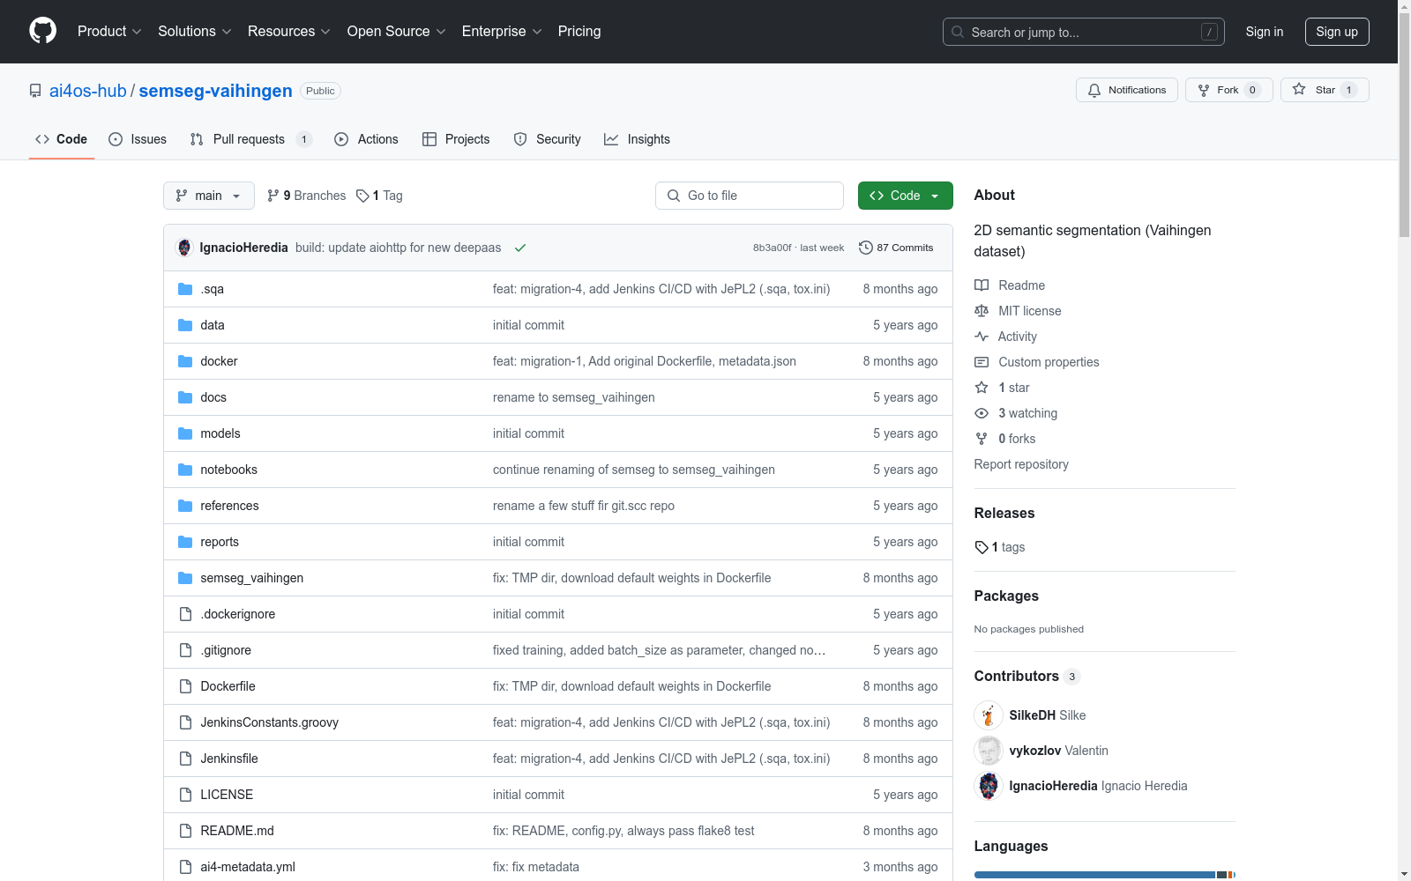Click IgnacioHeredia's avatar in Contributors
1411x881 pixels.
tap(989, 786)
